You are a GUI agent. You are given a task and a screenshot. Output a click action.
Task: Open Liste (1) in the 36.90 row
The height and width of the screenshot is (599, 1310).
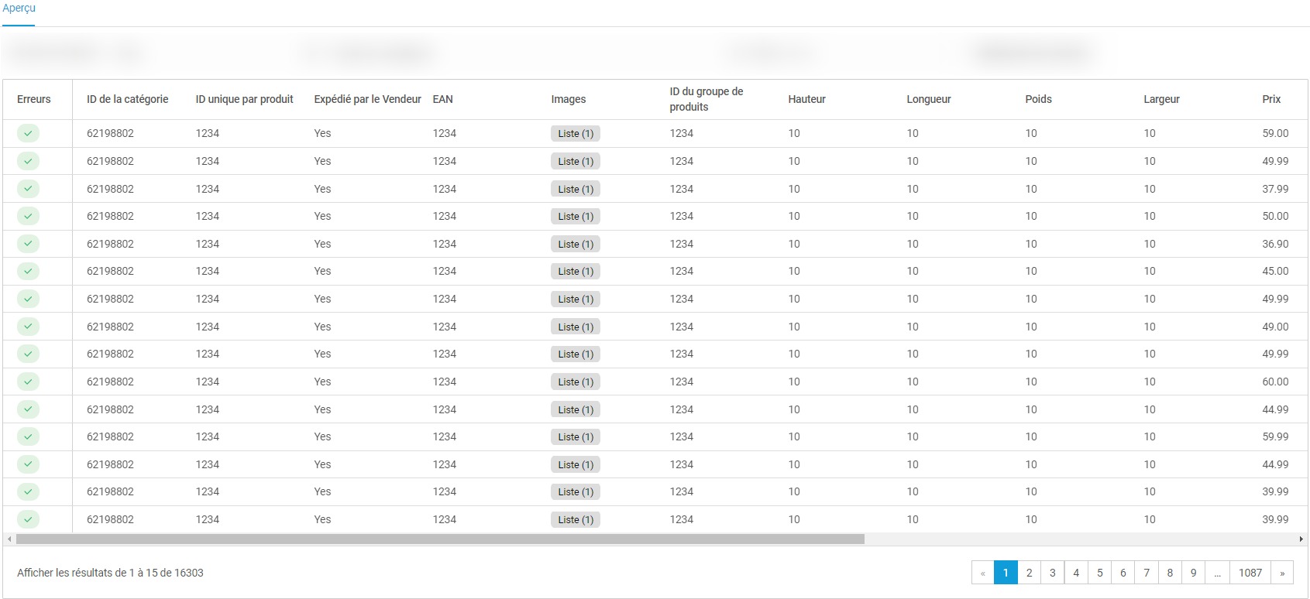click(x=576, y=244)
